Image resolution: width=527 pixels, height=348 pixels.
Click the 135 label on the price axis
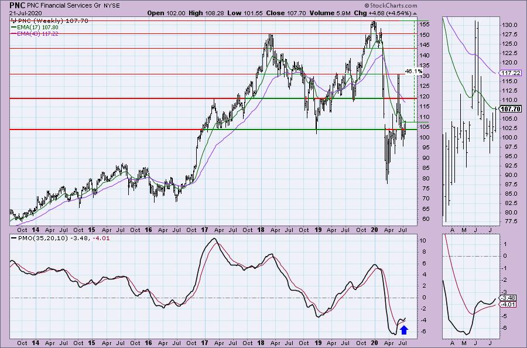click(x=424, y=66)
